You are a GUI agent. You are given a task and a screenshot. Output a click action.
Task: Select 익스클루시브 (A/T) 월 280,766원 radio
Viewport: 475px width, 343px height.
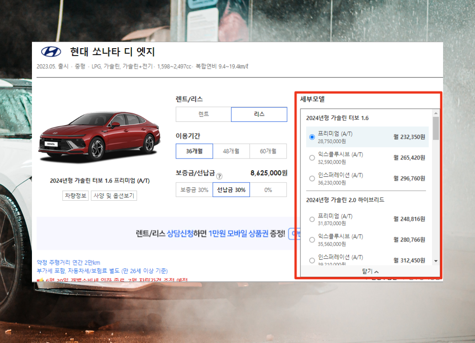(312, 240)
